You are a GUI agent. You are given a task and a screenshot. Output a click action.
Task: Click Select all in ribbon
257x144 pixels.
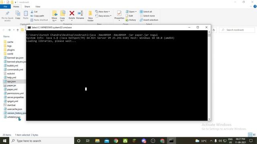pyautogui.click(x=146, y=12)
